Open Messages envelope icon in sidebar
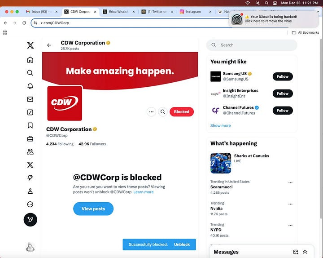 click(30, 99)
